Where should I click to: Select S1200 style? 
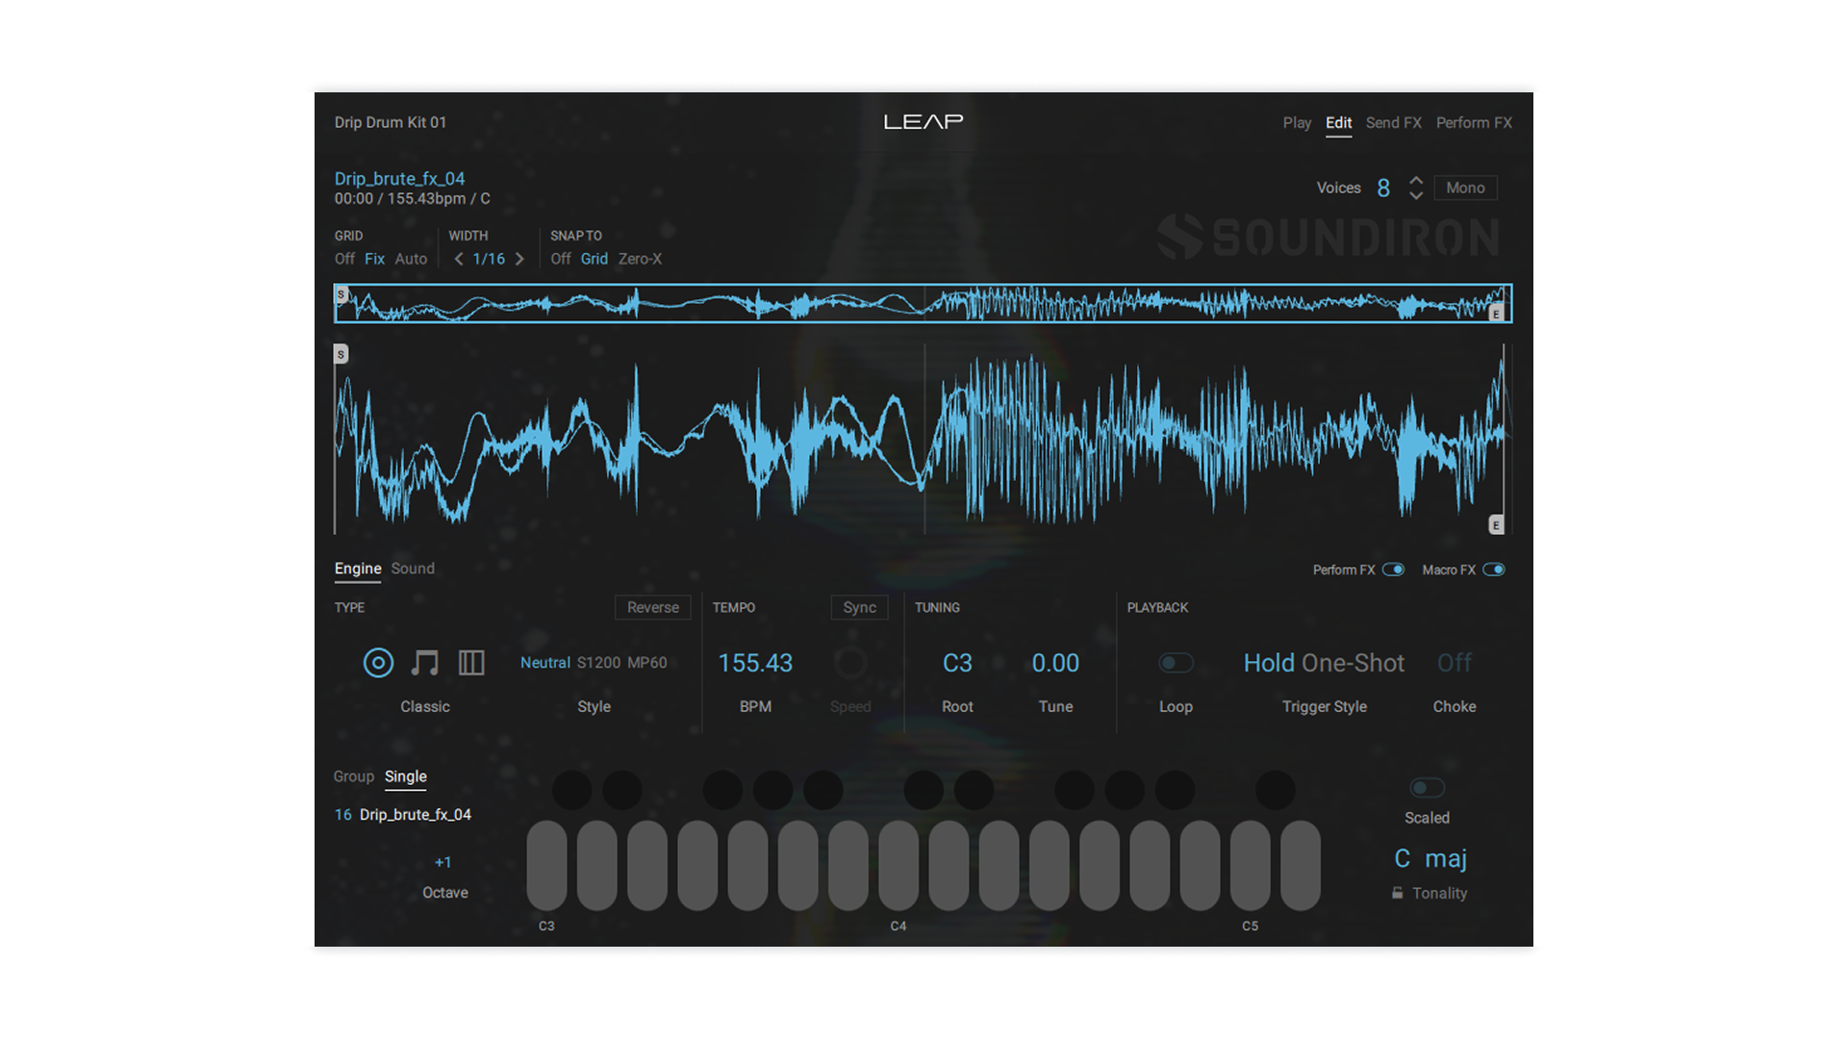click(x=598, y=663)
